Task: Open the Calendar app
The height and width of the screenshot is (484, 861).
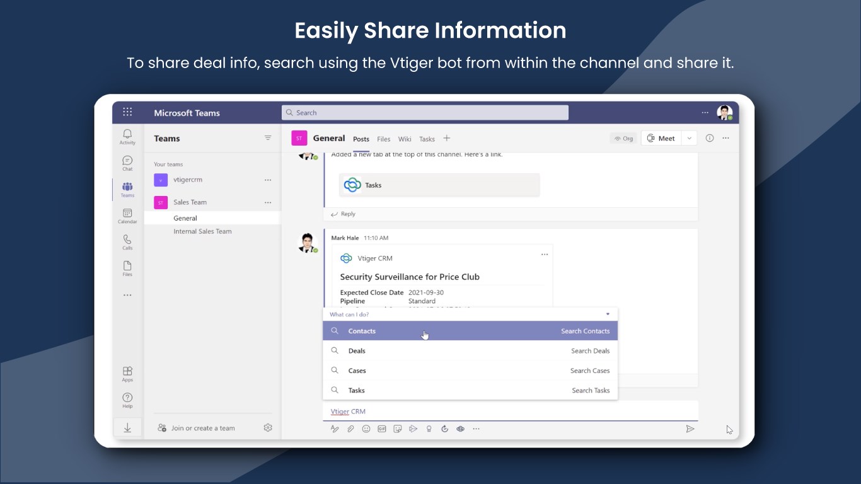Action: click(x=127, y=216)
